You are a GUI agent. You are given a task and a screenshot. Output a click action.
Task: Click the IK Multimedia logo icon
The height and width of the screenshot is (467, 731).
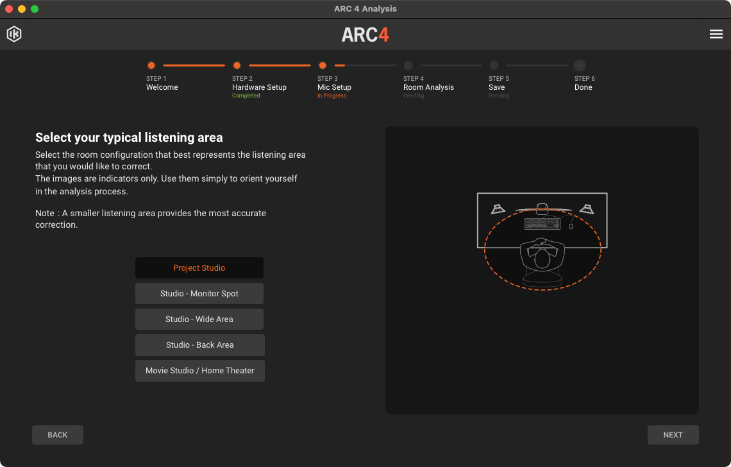coord(14,34)
